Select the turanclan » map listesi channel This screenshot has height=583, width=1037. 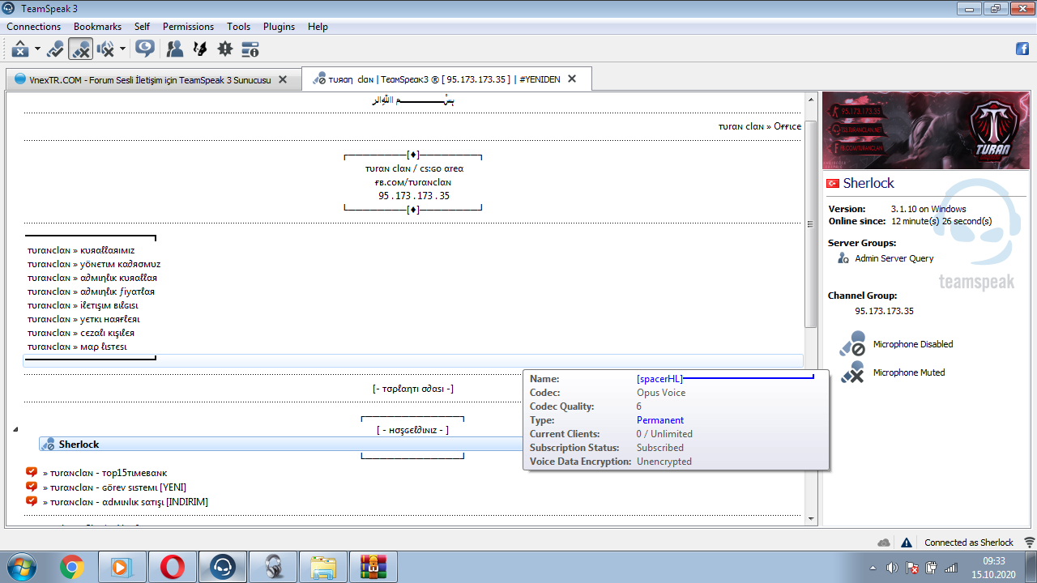pos(77,347)
